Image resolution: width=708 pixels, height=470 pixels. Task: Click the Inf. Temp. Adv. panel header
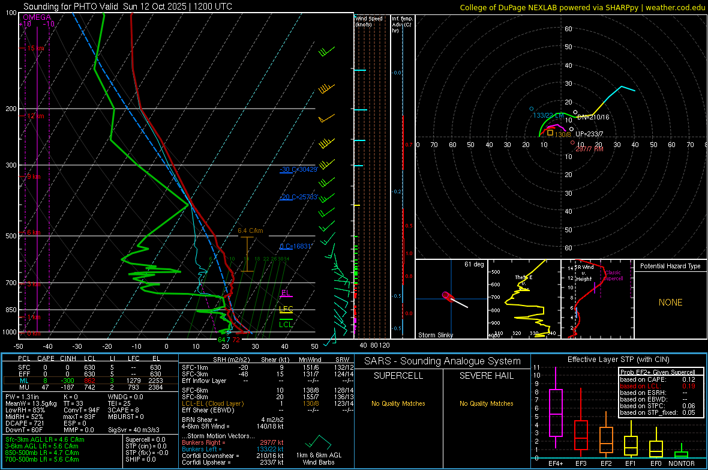[x=403, y=25]
